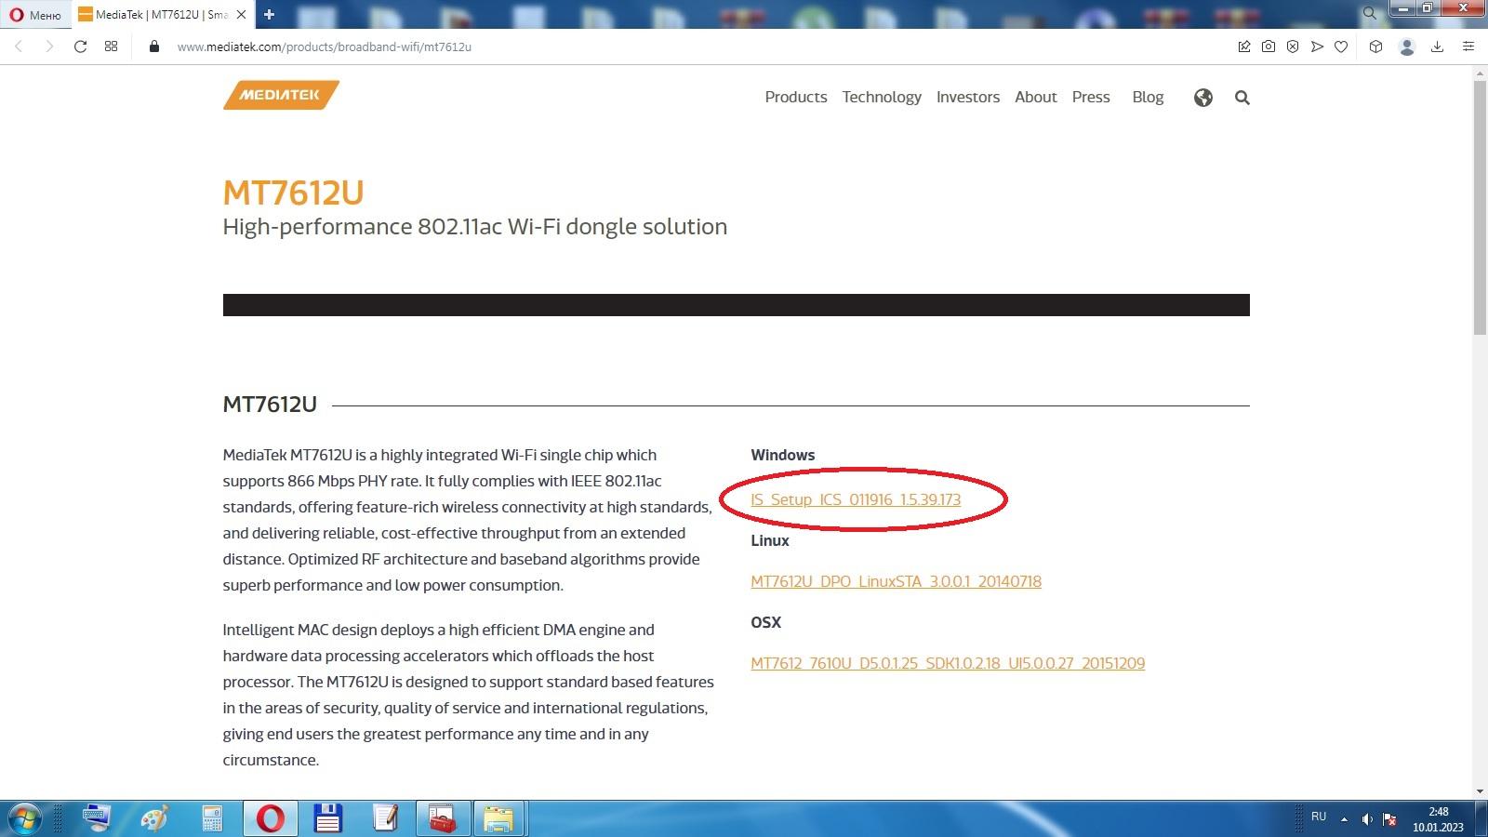Open a new browser tab
Screen dimensions: 1488x837
coord(269,15)
